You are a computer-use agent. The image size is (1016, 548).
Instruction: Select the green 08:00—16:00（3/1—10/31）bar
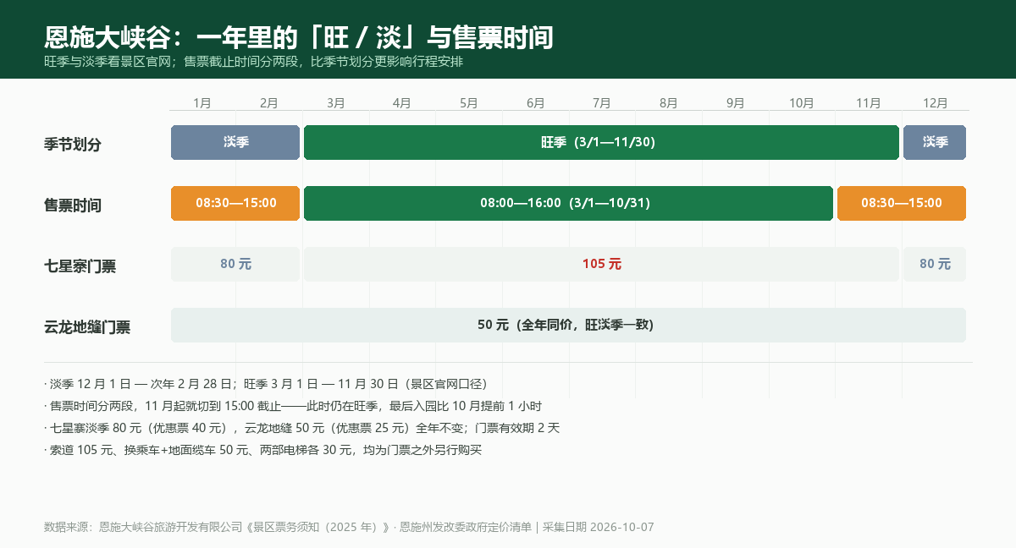click(x=568, y=203)
